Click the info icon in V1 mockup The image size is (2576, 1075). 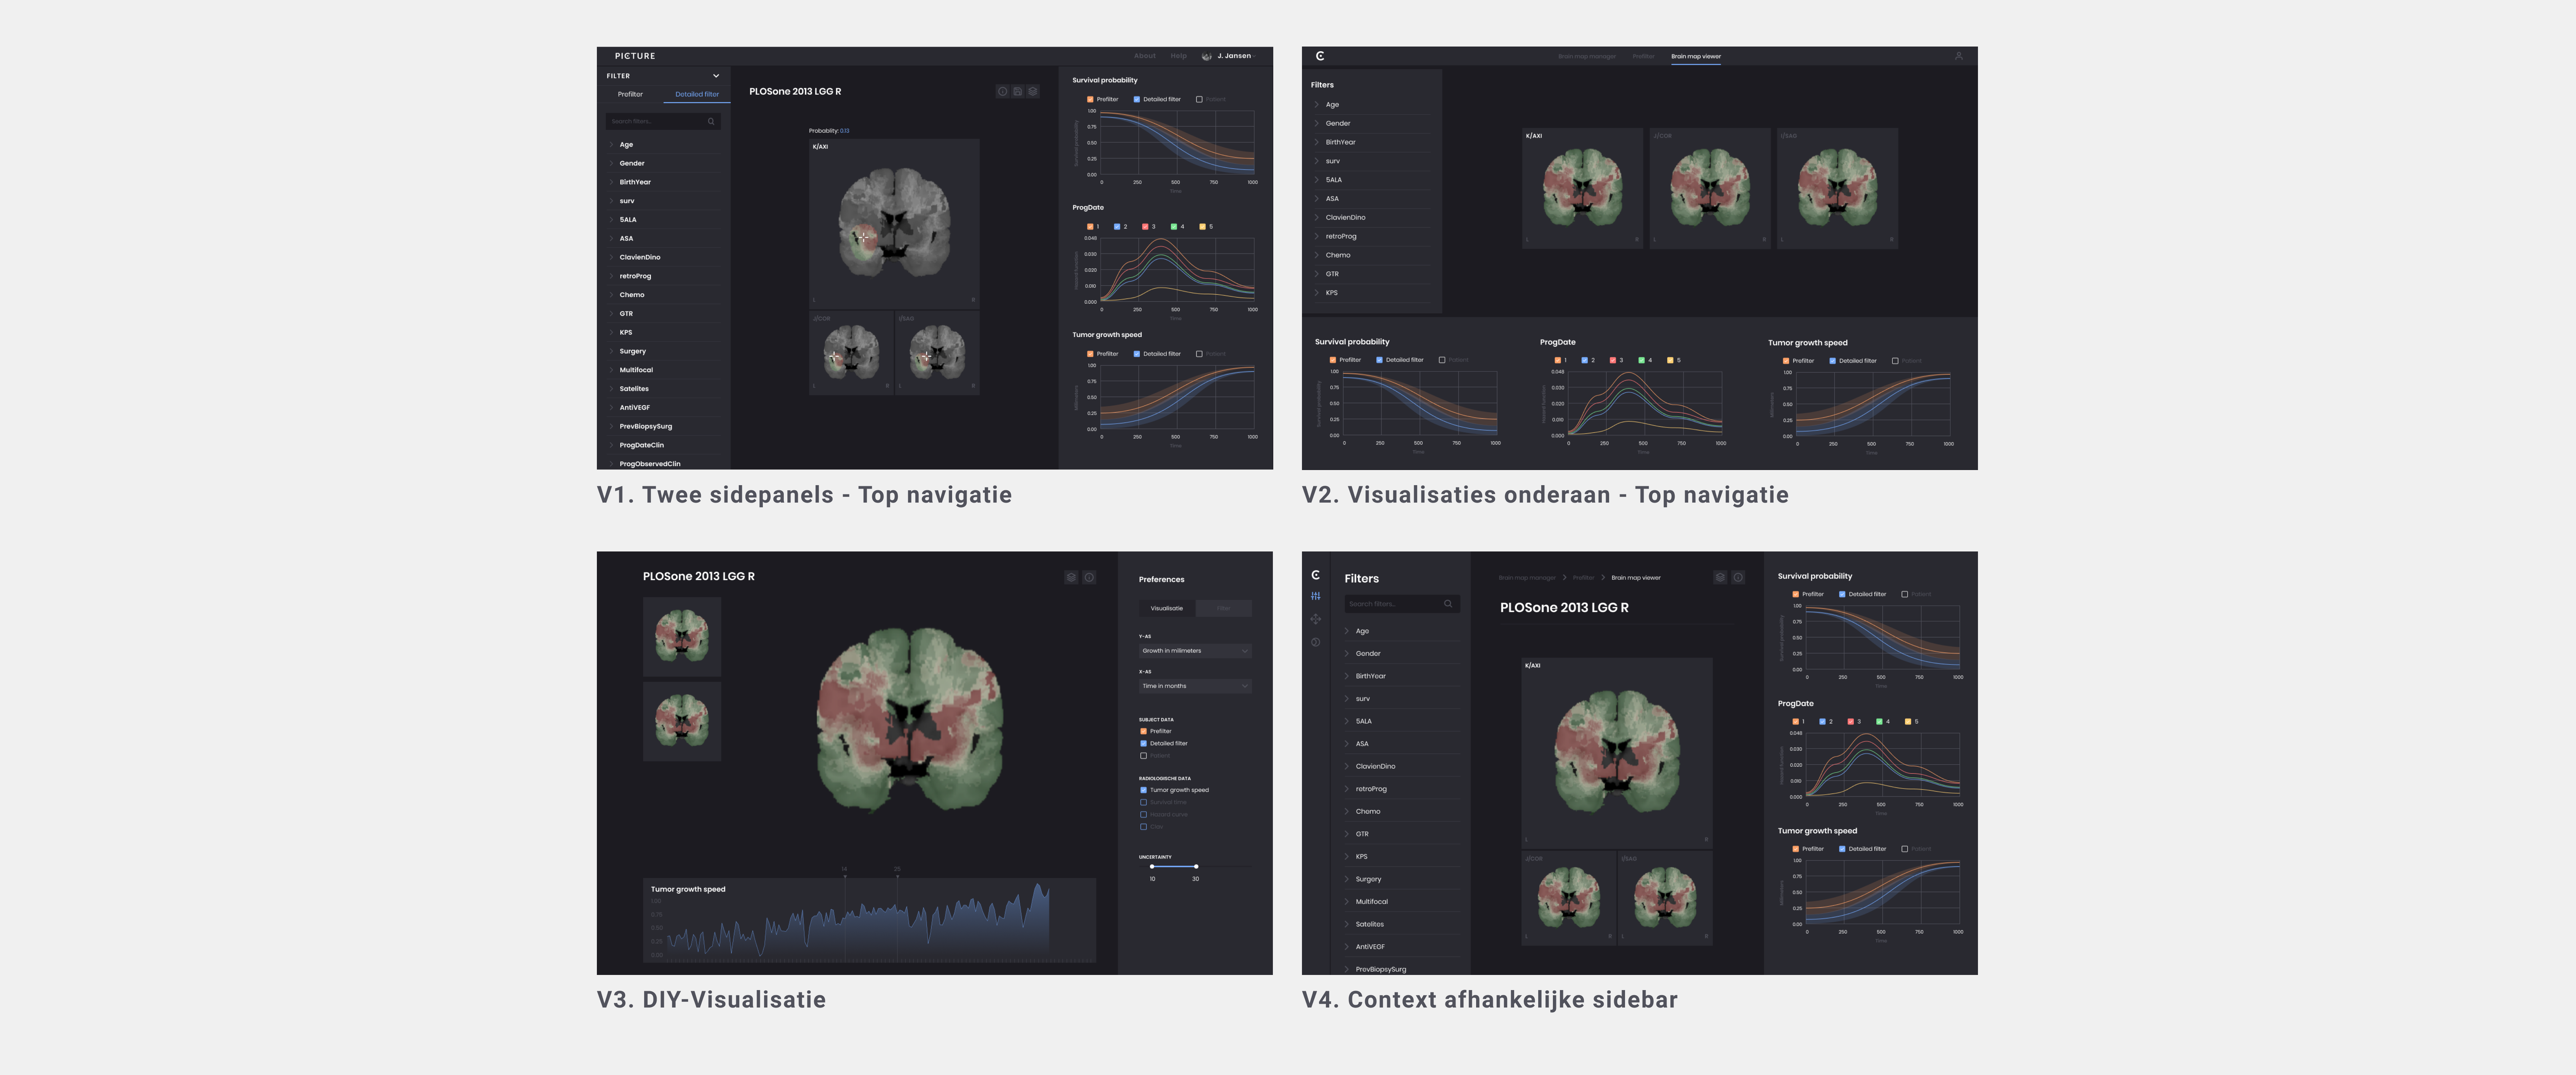click(1002, 91)
